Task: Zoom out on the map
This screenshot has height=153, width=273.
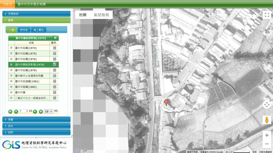Action: [267, 144]
